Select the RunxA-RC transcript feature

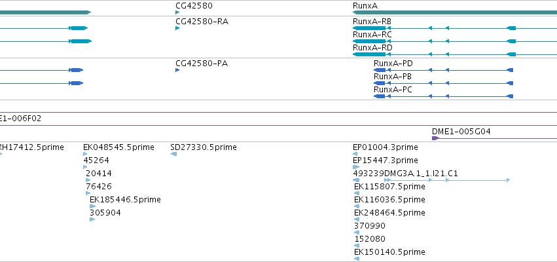point(455,41)
